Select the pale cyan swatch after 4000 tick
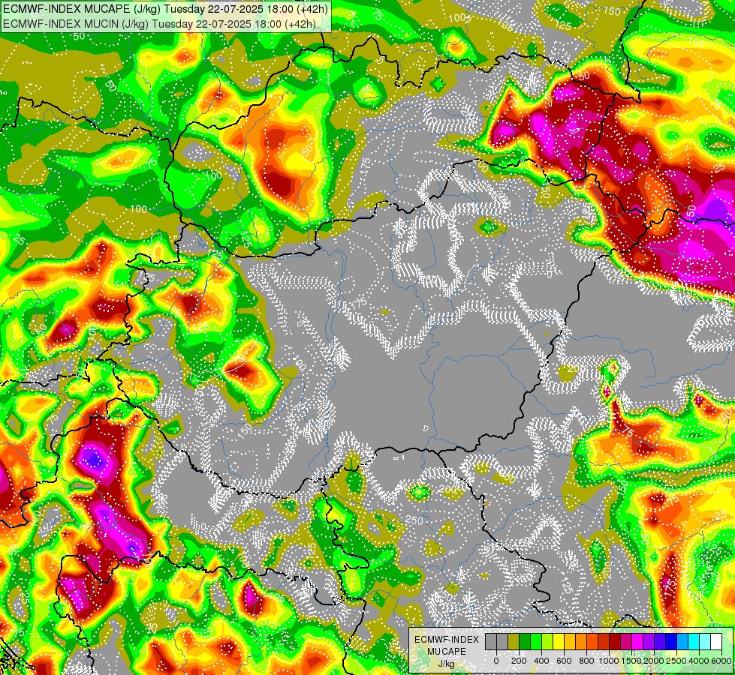Viewport: 735px width, 675px height. [706, 642]
